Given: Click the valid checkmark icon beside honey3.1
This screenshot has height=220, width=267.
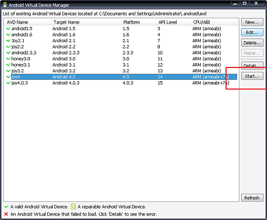Looking at the screenshot, I should pyautogui.click(x=8, y=65).
